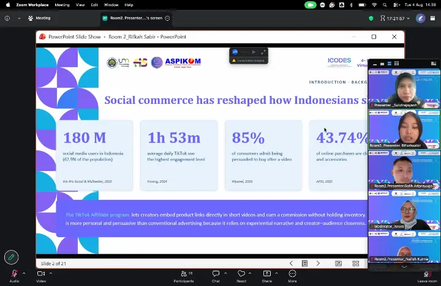Select Presenter Nailah Kurnia video thumbnail

point(404,247)
